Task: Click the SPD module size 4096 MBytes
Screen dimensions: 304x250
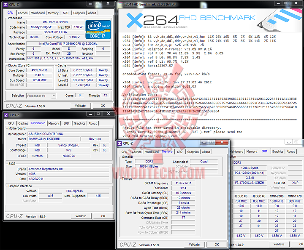Action: 250,168
